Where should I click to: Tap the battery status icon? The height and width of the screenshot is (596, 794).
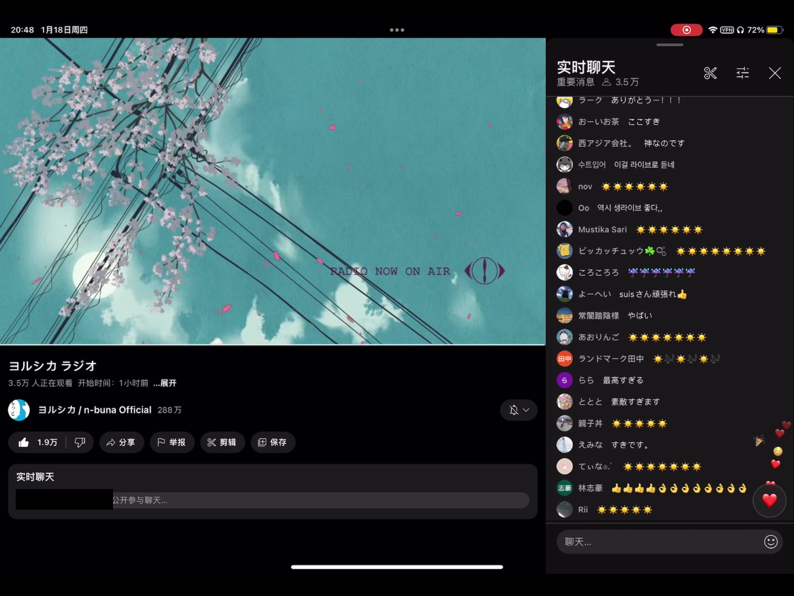point(775,30)
